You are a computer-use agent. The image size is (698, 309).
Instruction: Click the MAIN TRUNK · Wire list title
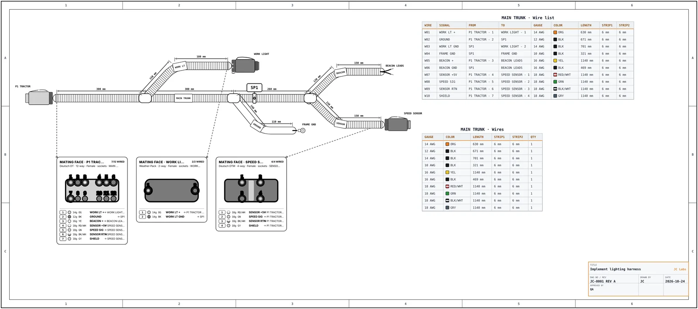528,18
